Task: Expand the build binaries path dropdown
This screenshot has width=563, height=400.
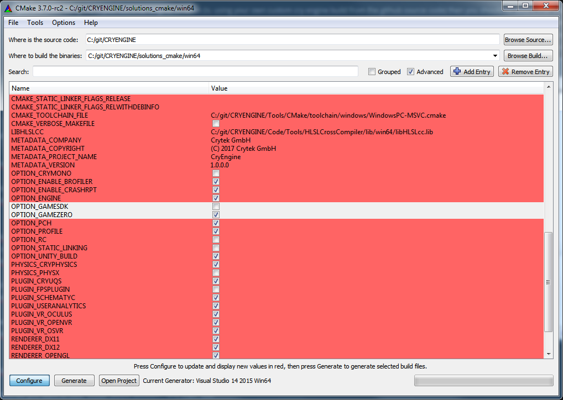Action: point(495,56)
